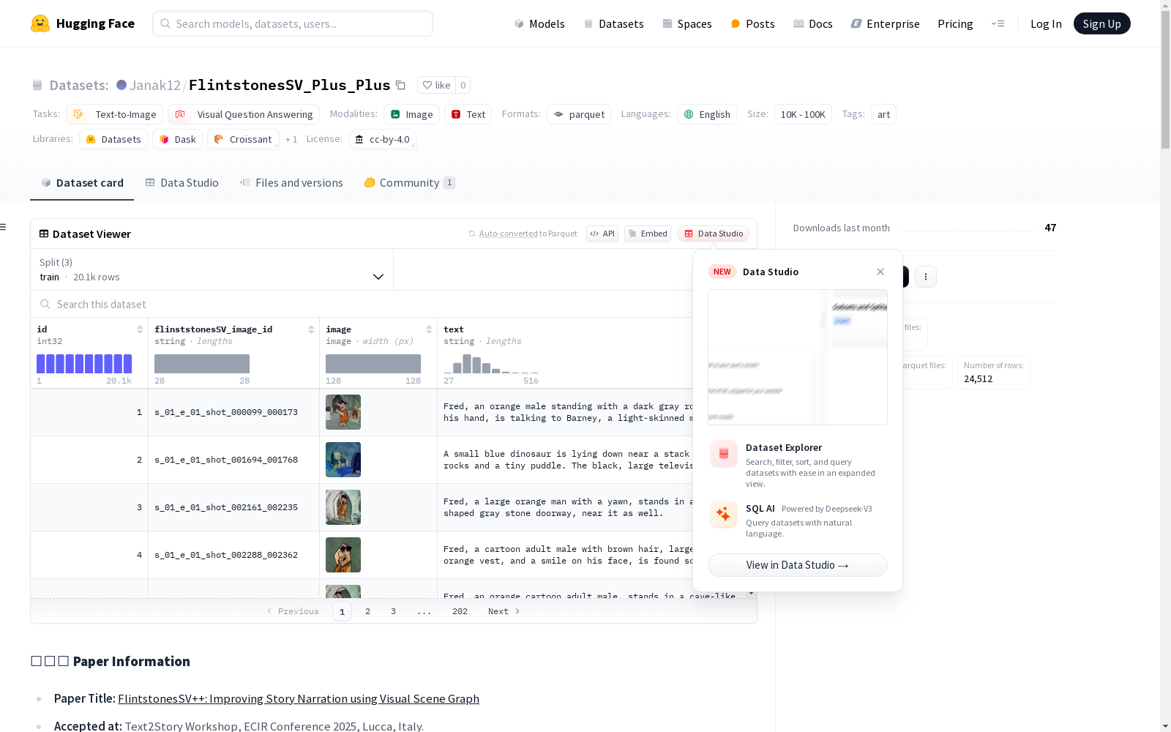
Task: Open the three-dot more options button
Action: coord(926,277)
